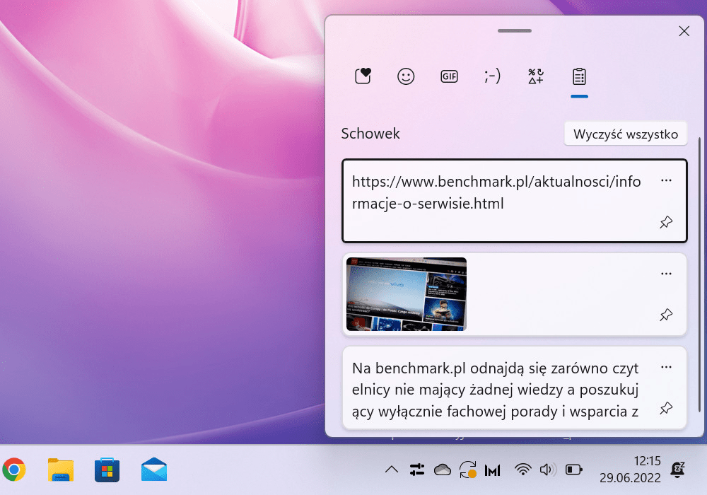
Task: Click the clipboard panel vertical scrollbar
Action: click(x=700, y=283)
